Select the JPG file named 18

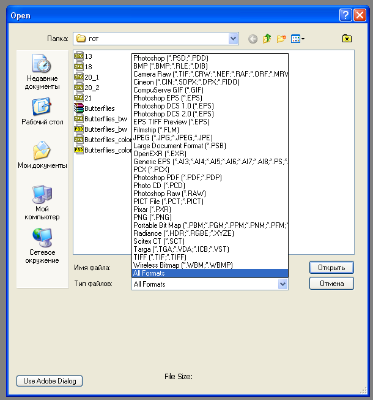click(83, 67)
